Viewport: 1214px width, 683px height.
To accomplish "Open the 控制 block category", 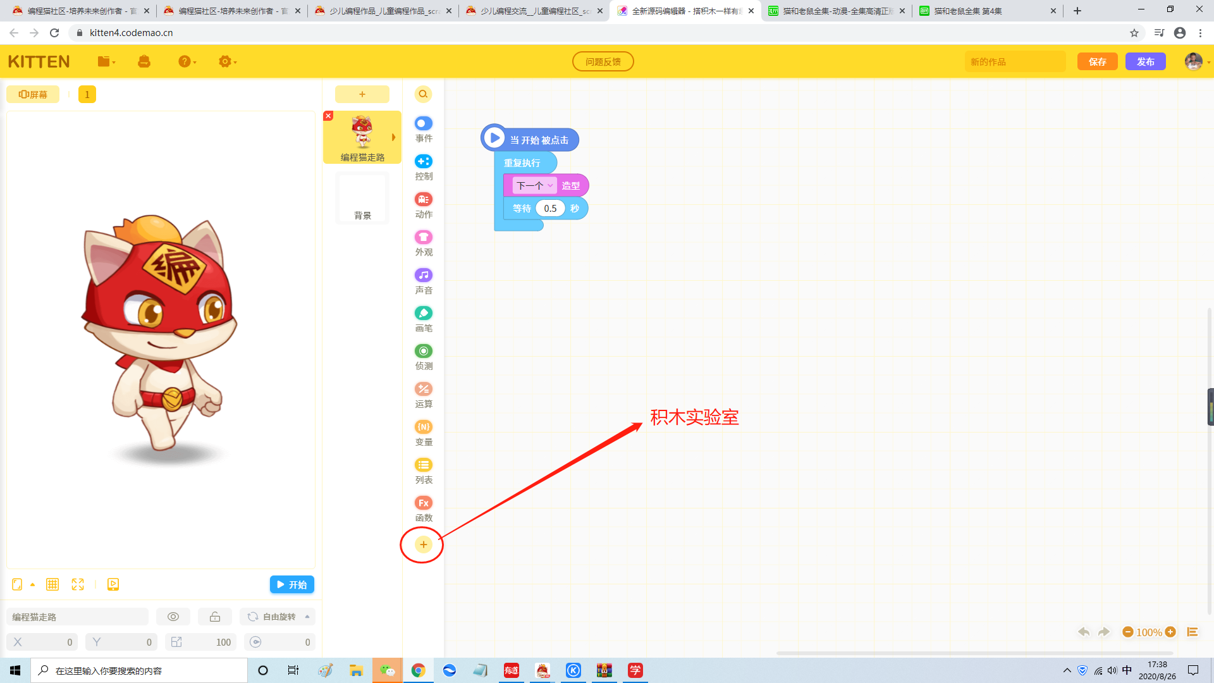I will [x=424, y=168].
